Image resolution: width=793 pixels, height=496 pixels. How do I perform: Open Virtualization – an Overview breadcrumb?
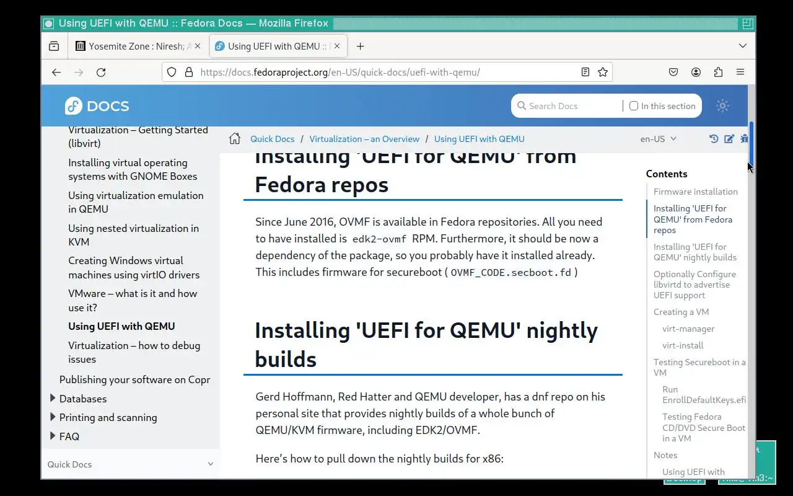pos(364,139)
